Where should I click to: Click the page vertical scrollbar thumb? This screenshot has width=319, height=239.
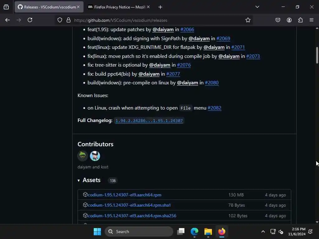317,55
